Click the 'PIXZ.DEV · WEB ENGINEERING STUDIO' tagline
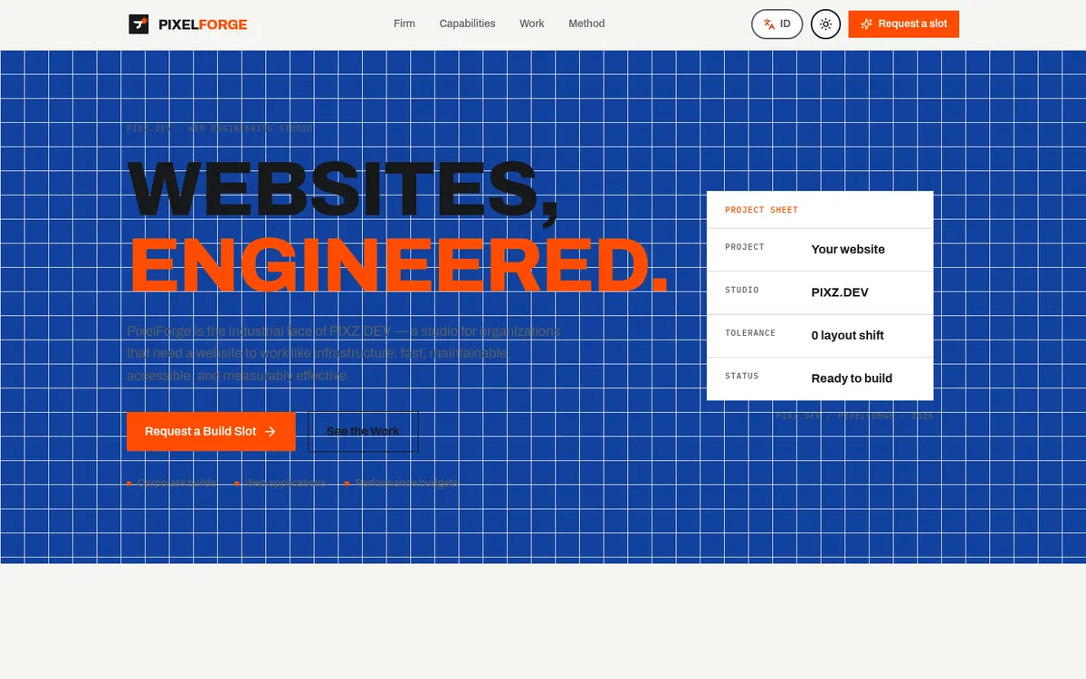The height and width of the screenshot is (679, 1086). [220, 129]
